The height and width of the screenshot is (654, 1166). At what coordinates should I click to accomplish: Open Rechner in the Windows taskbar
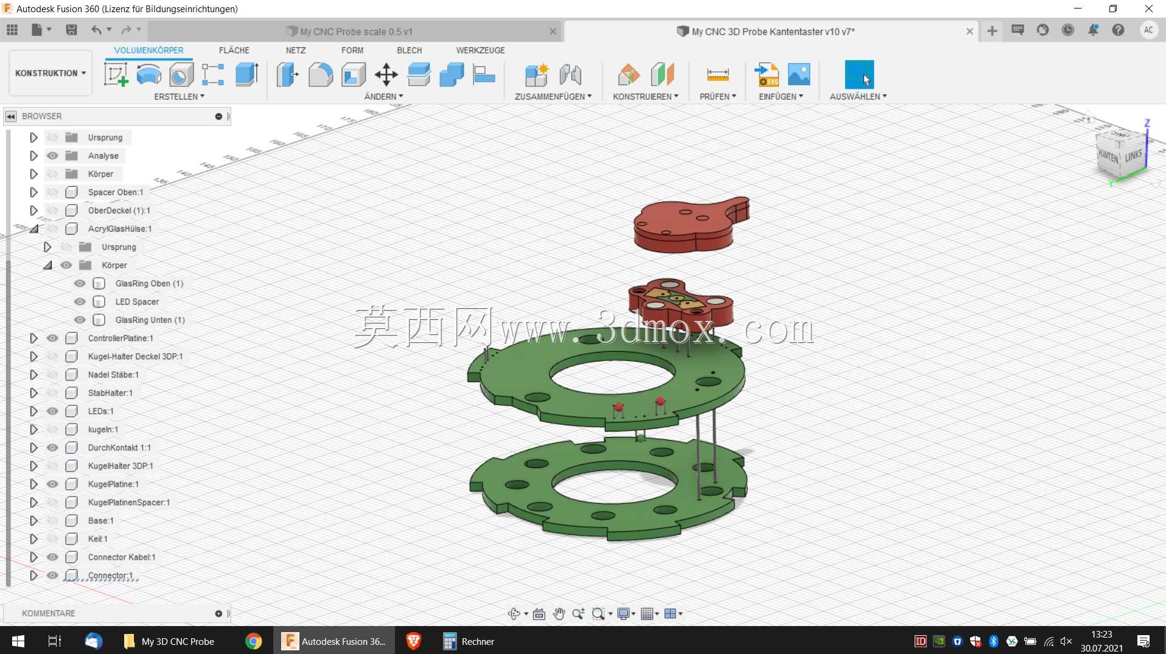[468, 641]
